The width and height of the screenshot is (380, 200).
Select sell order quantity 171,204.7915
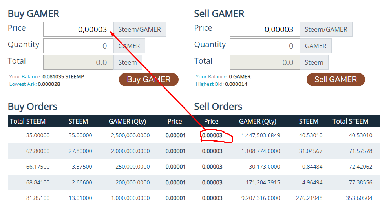coord(263,183)
